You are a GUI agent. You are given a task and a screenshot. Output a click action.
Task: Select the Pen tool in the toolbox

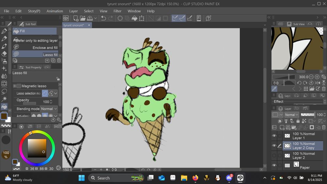[x=4, y=31]
